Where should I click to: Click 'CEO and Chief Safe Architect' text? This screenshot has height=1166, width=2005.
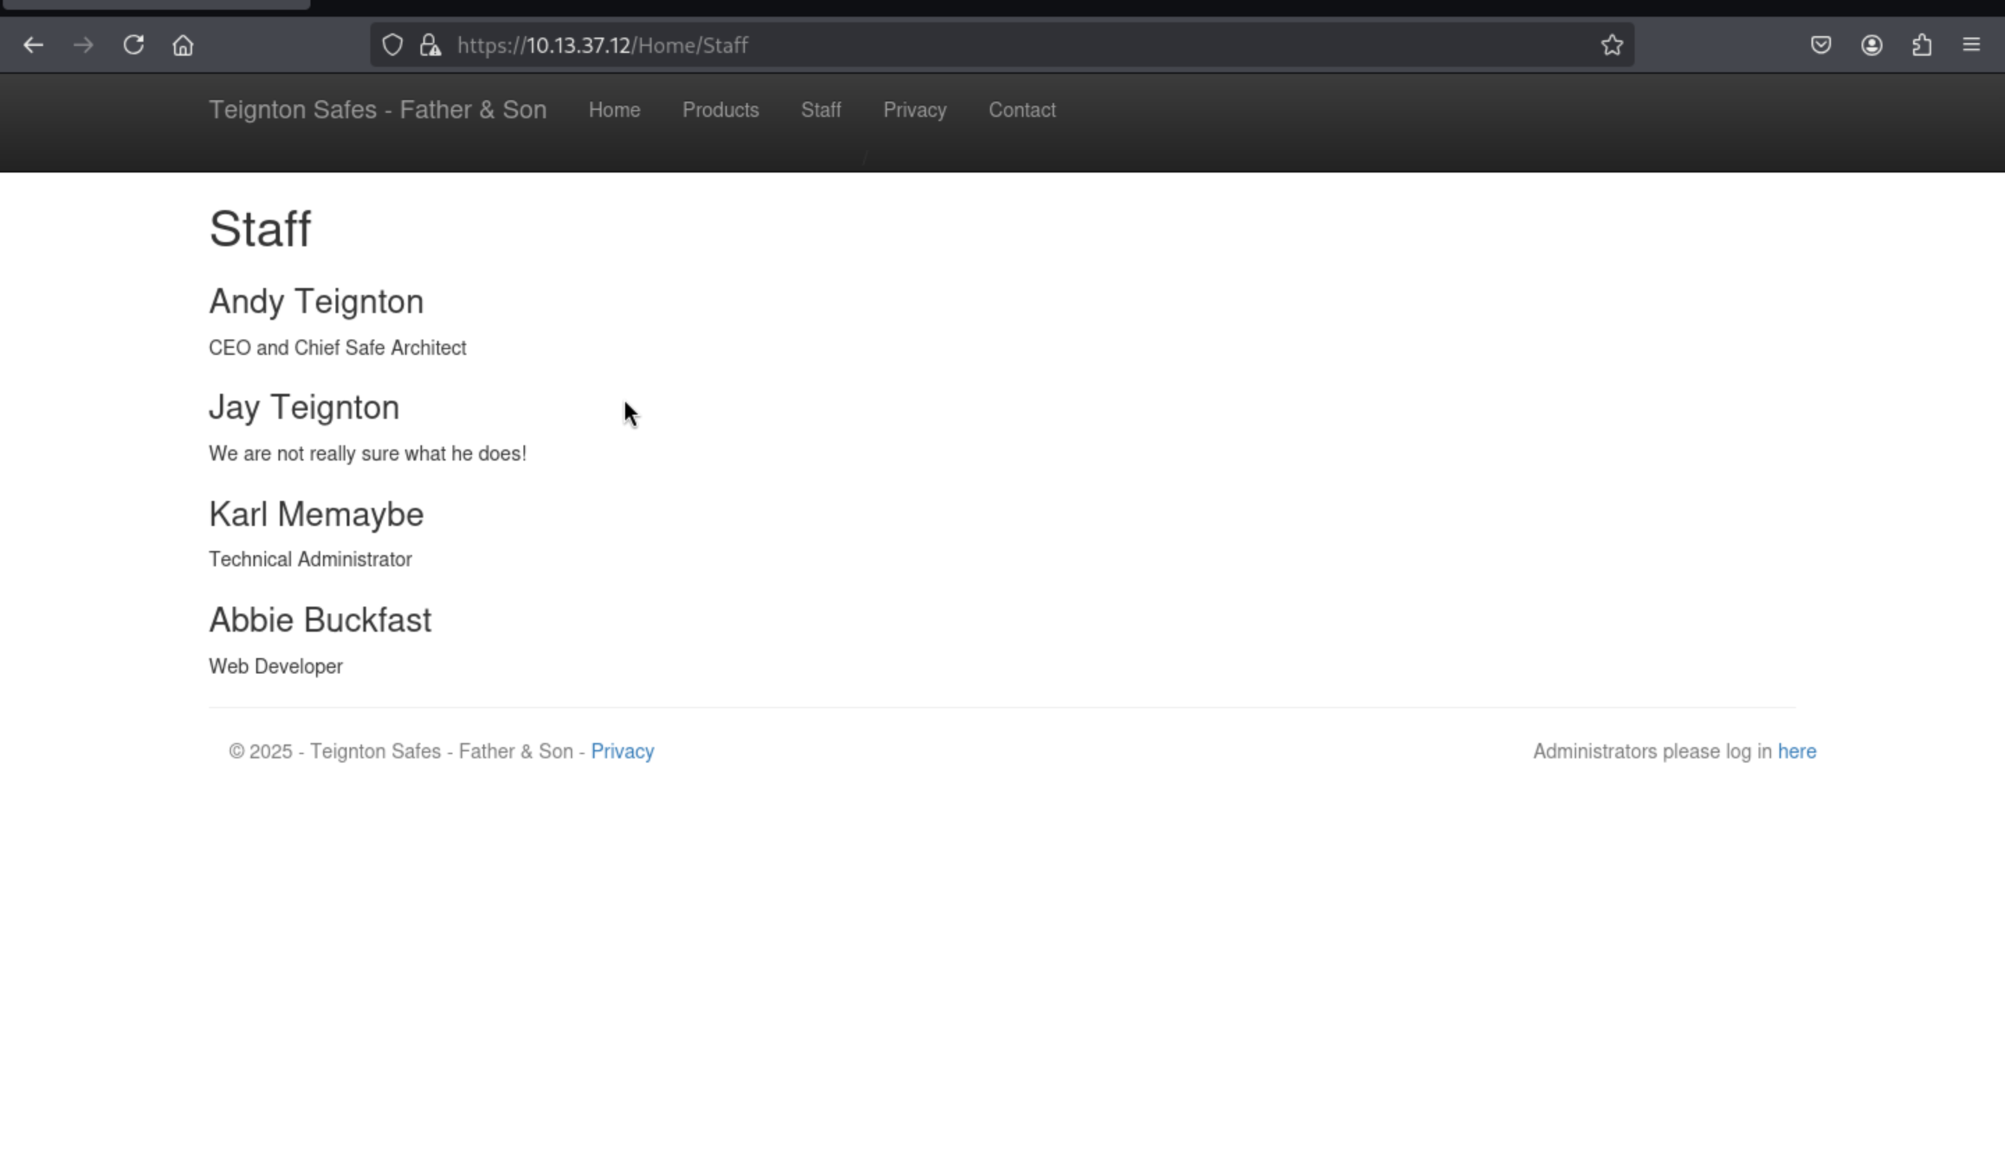click(x=338, y=349)
